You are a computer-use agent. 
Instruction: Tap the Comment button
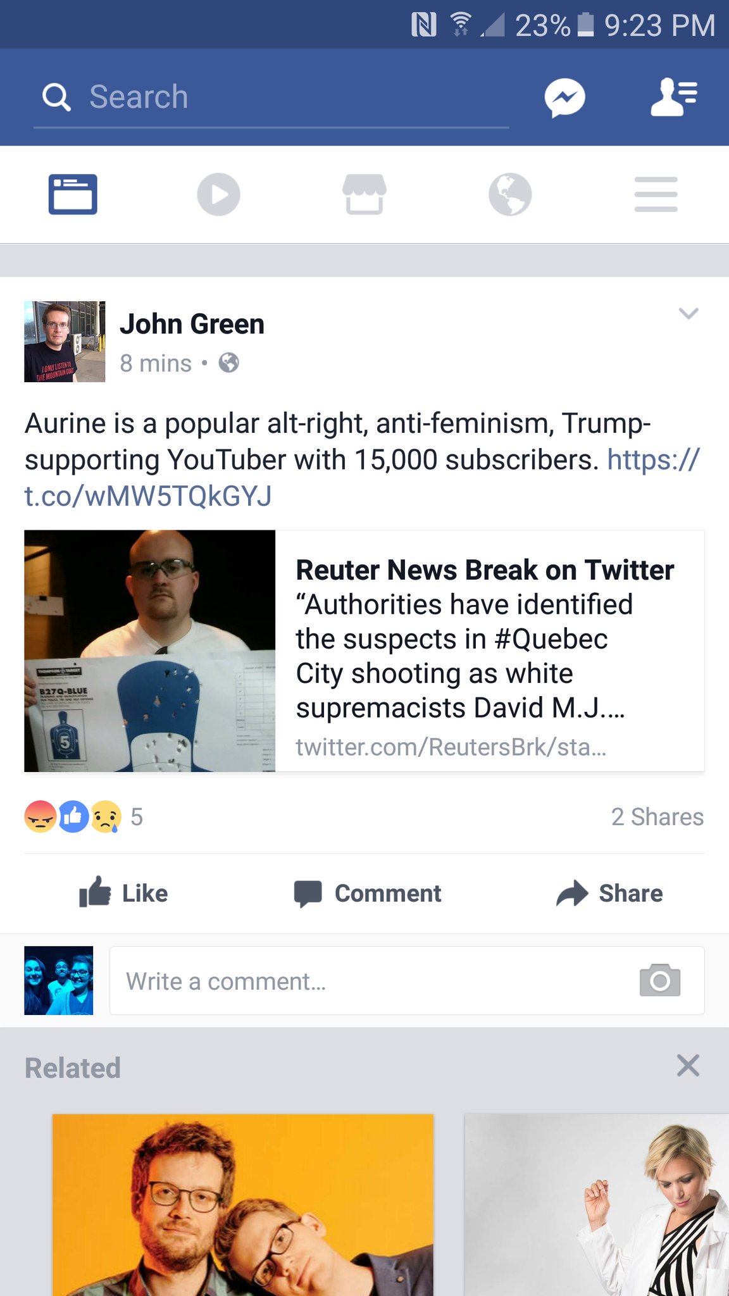[x=368, y=893]
